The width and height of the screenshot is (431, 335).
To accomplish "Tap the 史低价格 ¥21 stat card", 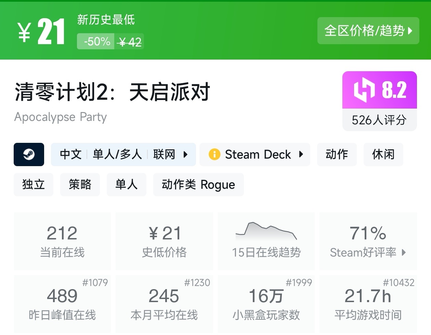I will [164, 241].
